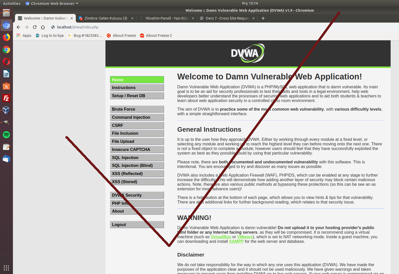
Task: View site information icon in address bar
Action: (53, 27)
